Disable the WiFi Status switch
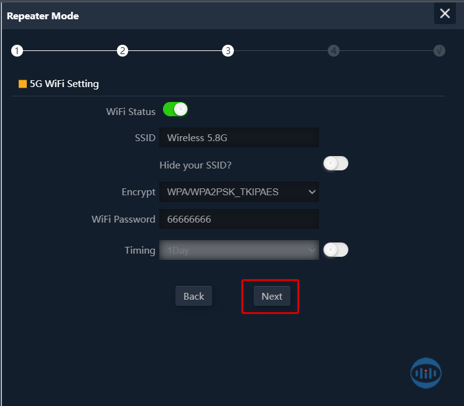 175,110
